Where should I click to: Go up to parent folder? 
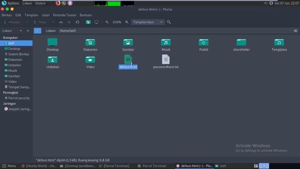(61, 22)
